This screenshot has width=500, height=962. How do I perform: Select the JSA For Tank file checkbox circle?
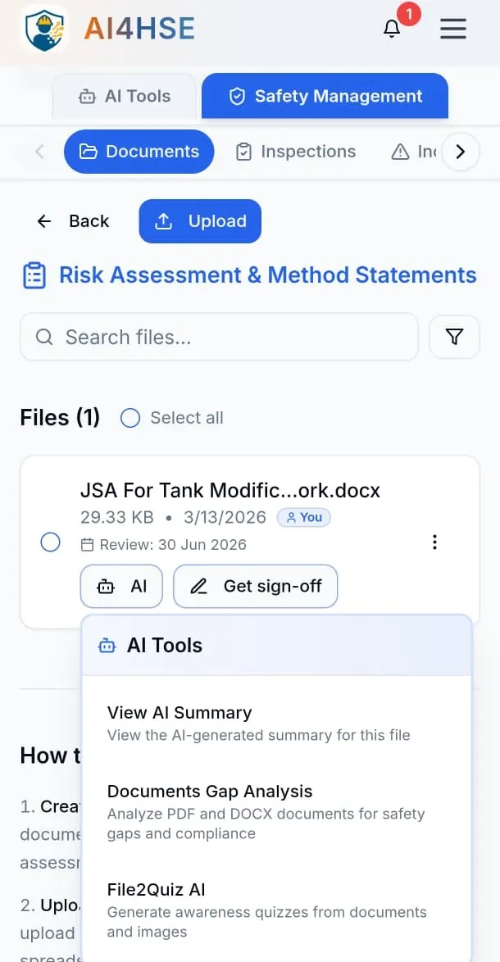pyautogui.click(x=50, y=542)
